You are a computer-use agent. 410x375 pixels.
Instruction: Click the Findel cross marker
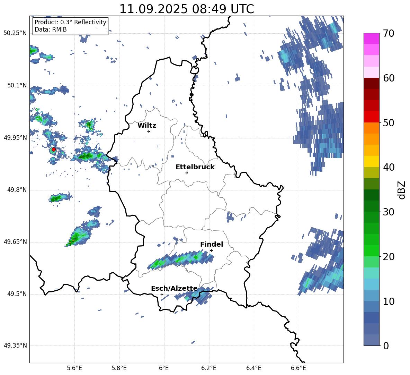click(x=211, y=250)
